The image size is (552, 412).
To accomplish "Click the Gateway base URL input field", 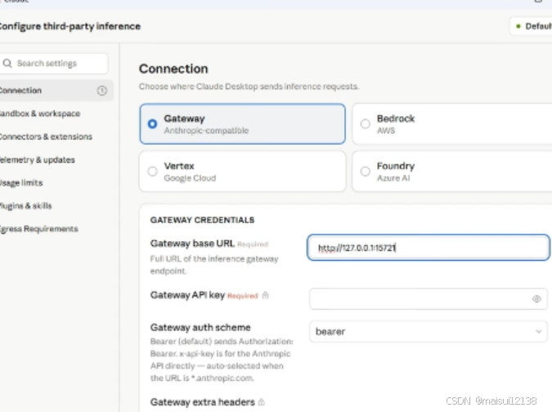I will click(x=428, y=248).
